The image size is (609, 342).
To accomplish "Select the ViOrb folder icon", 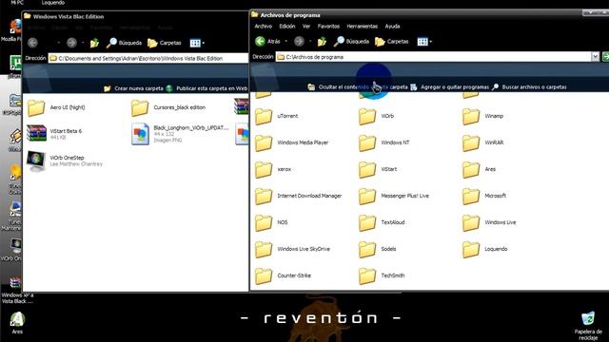I will (x=366, y=116).
